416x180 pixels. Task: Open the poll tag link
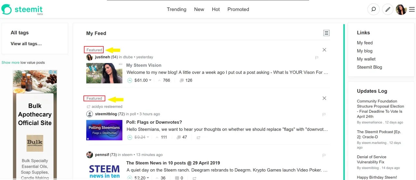click(x=133, y=114)
